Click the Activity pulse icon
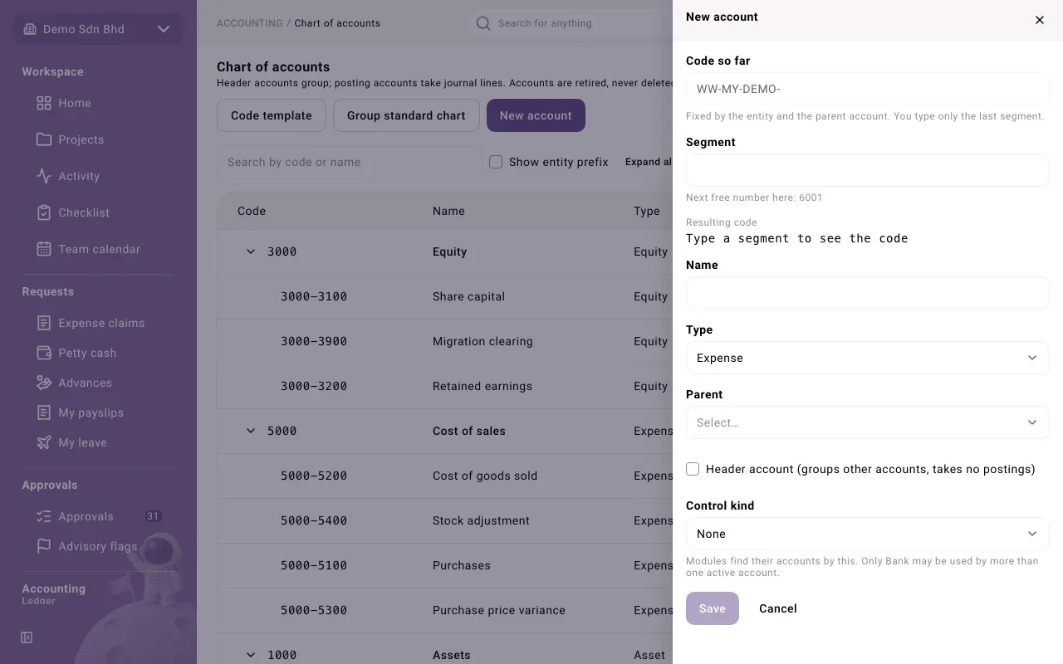The width and height of the screenshot is (1063, 664). click(44, 176)
